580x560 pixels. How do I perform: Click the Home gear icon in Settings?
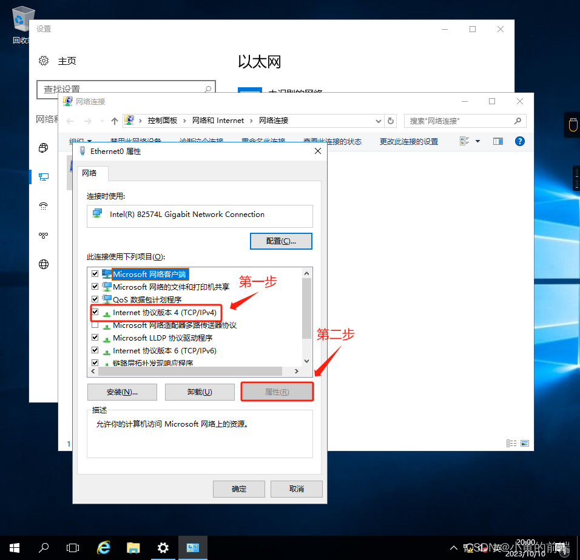44,61
